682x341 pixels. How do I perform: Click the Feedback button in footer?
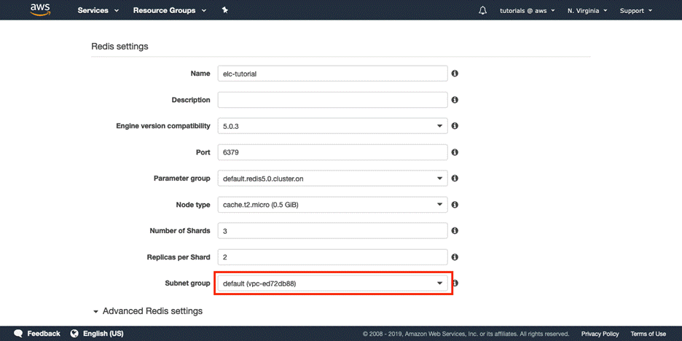[x=38, y=334]
